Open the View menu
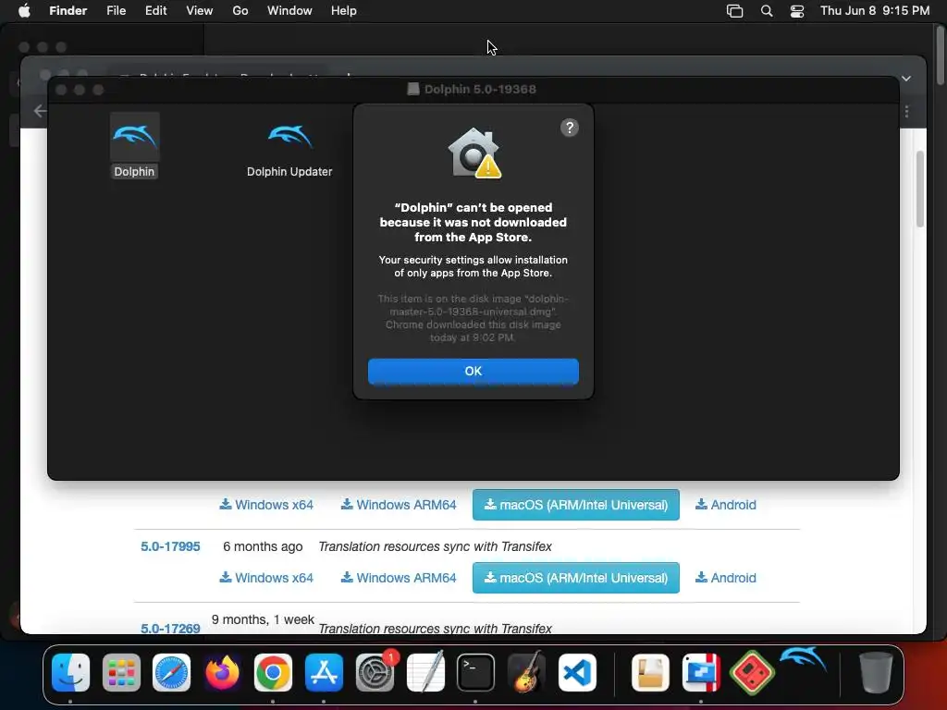The width and height of the screenshot is (947, 710). pos(200,11)
